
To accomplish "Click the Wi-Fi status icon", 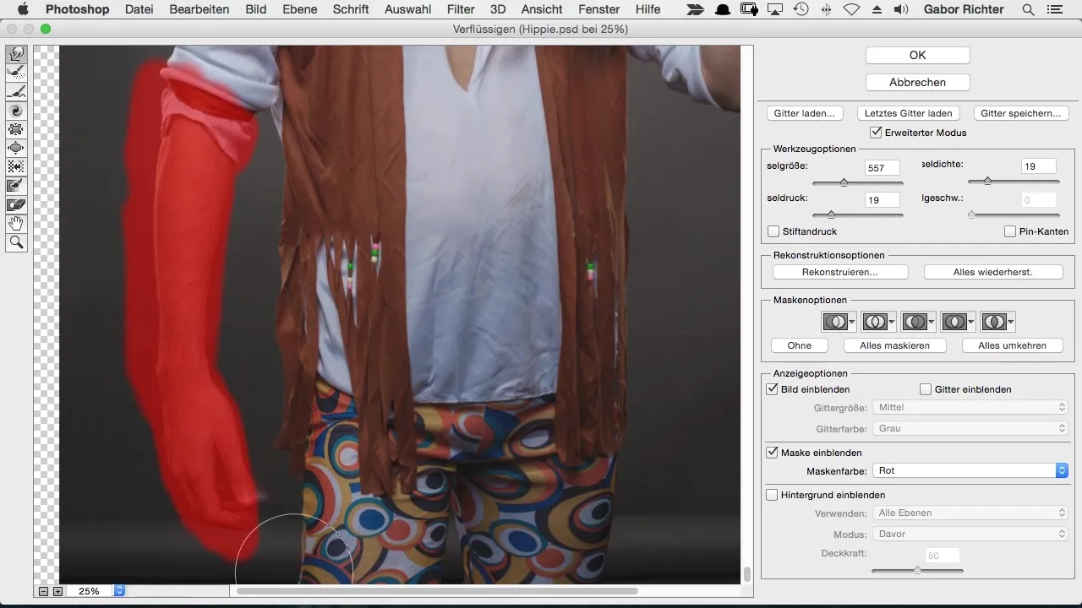I will point(851,10).
